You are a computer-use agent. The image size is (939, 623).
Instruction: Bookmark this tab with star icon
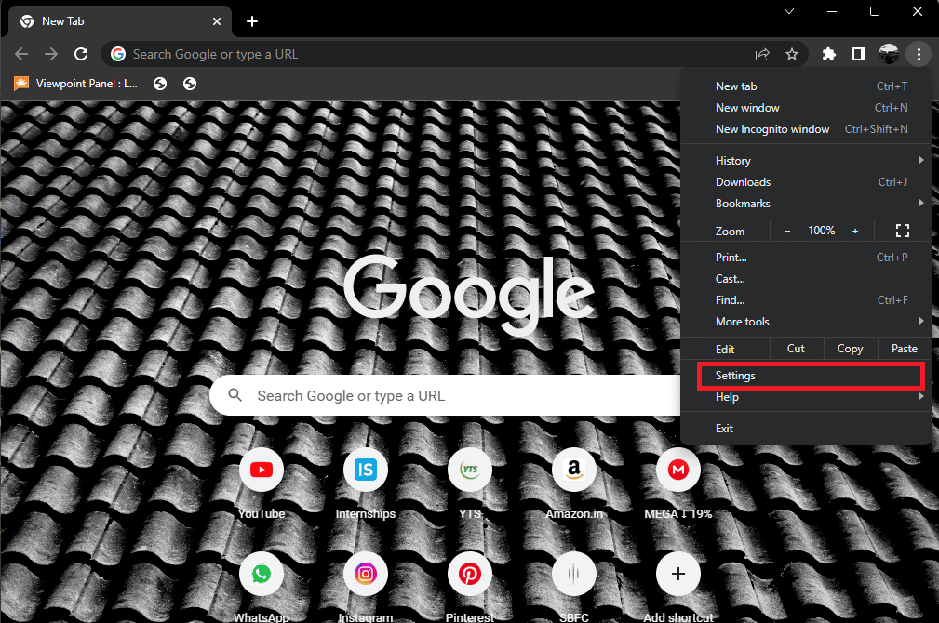(792, 55)
